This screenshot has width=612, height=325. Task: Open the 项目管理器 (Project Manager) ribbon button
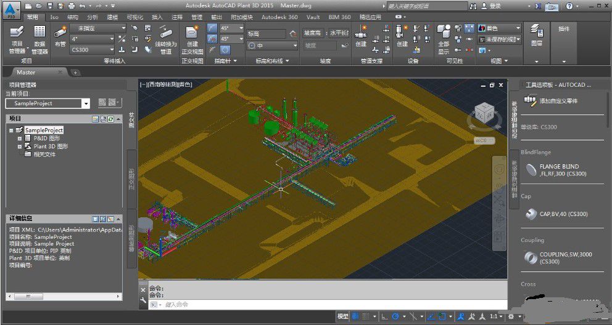[17, 39]
